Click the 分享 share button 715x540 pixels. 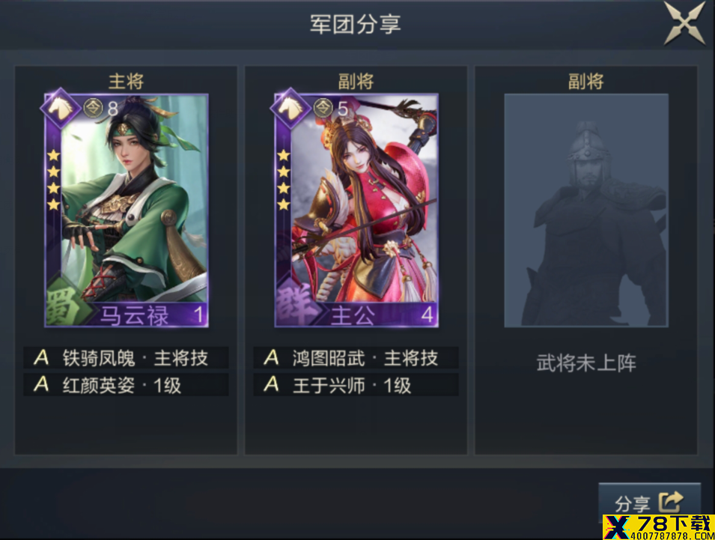pyautogui.click(x=649, y=503)
